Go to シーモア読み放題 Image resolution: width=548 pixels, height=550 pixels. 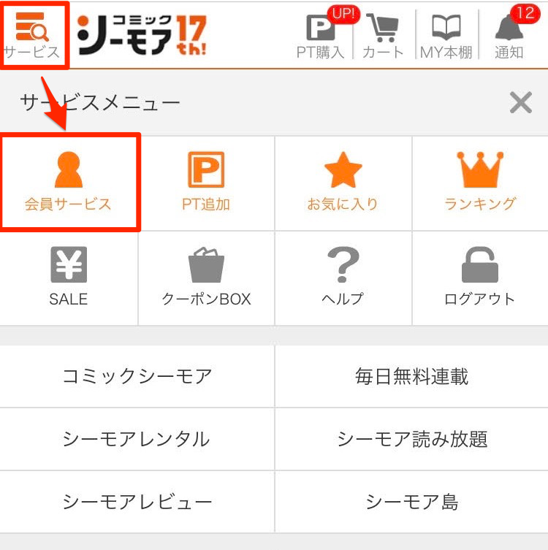click(x=412, y=439)
